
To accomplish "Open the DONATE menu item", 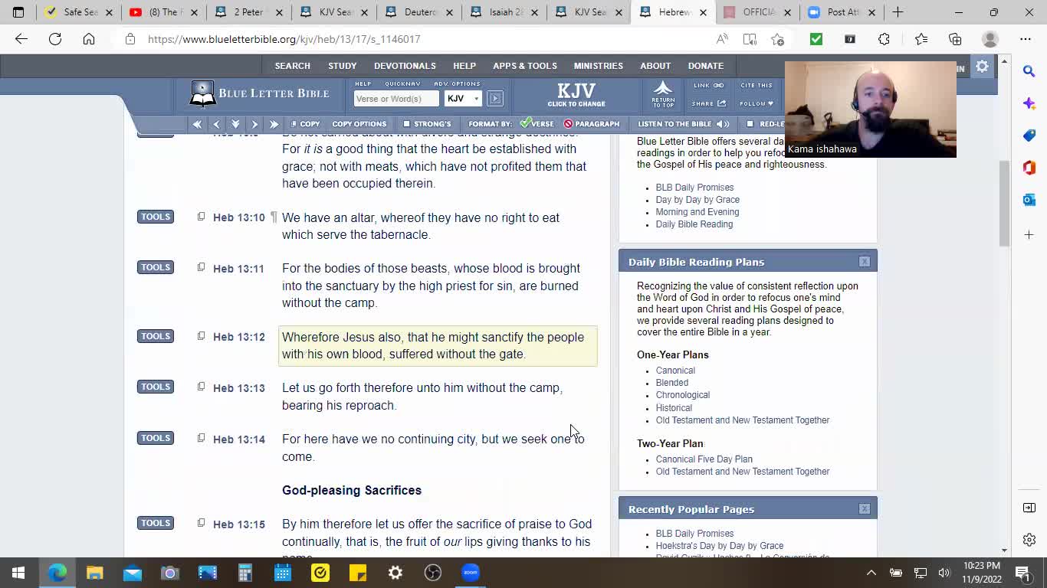I will pyautogui.click(x=706, y=66).
